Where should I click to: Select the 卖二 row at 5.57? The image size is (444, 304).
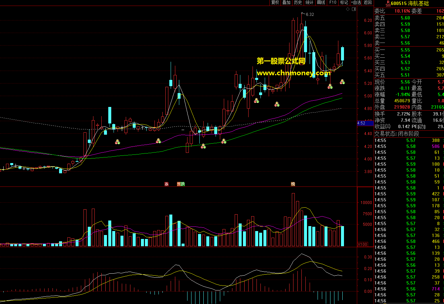tap(409, 37)
